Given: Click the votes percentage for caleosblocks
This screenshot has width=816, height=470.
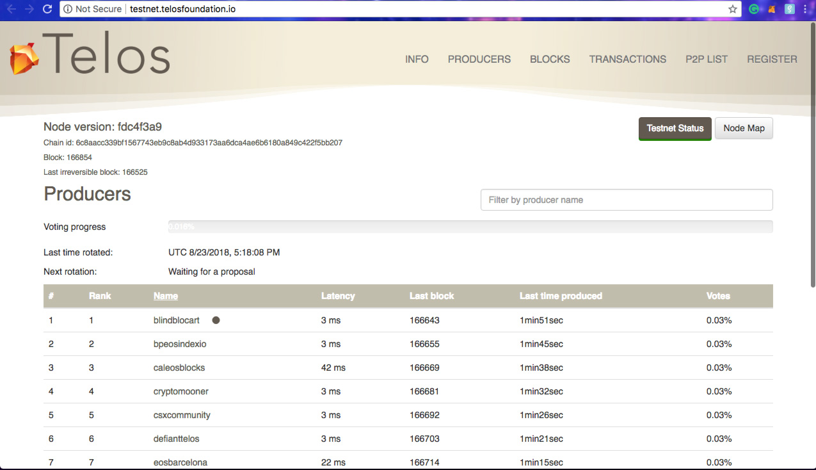Looking at the screenshot, I should 719,368.
